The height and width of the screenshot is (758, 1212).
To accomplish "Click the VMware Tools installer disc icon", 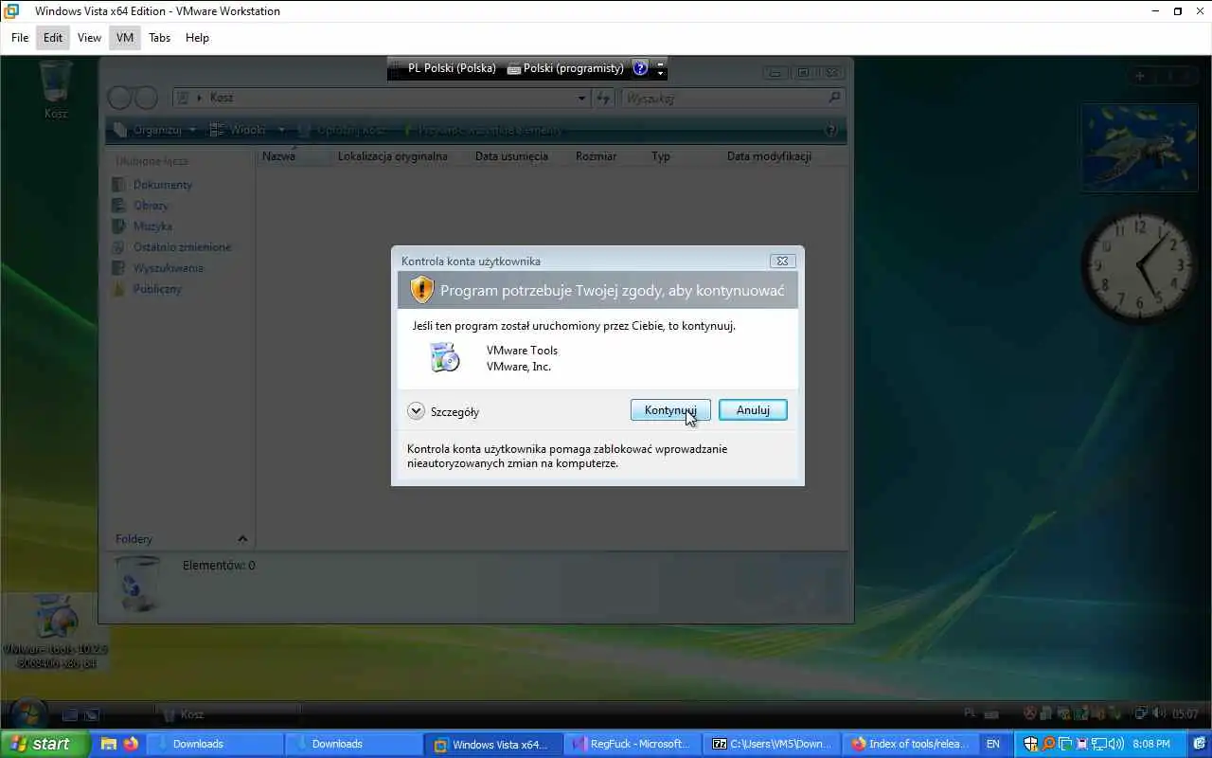I will [x=444, y=357].
